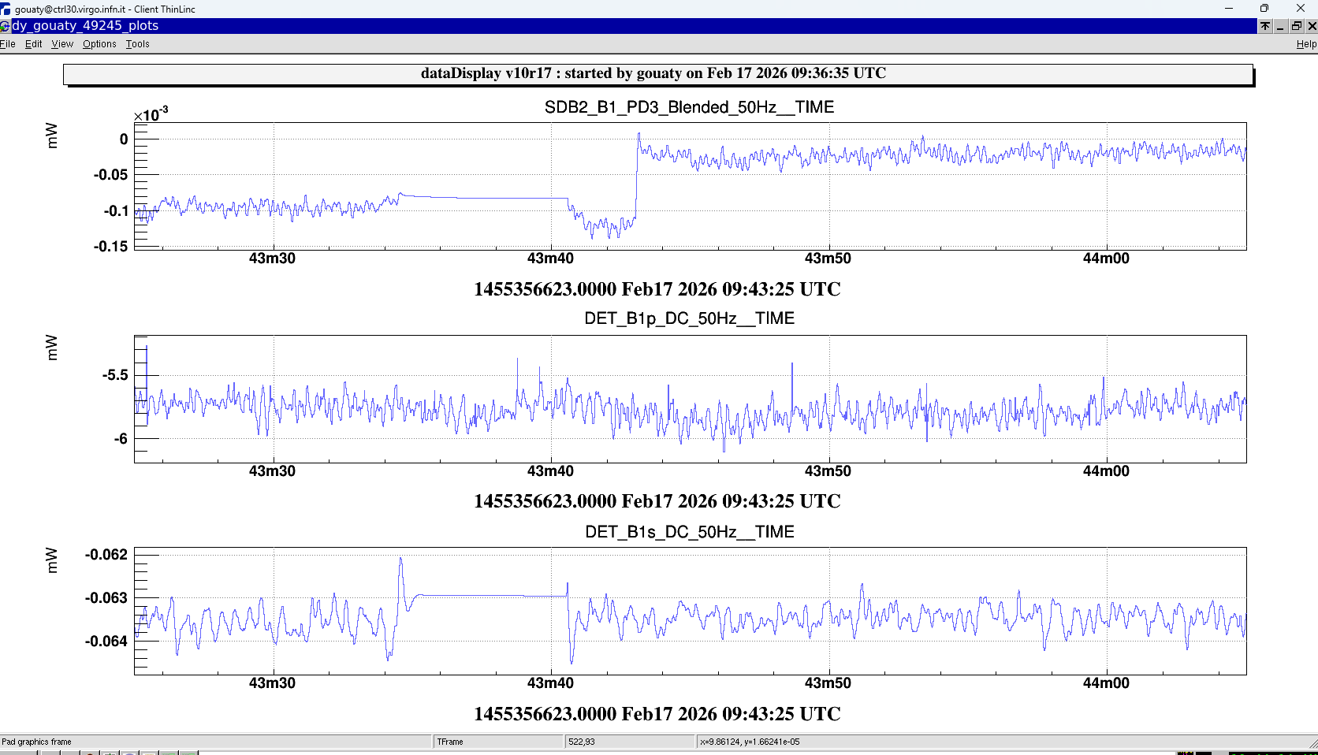Click the ThinLinc client logo icon
Screen dimensions: 1318x755
pyautogui.click(x=6, y=9)
